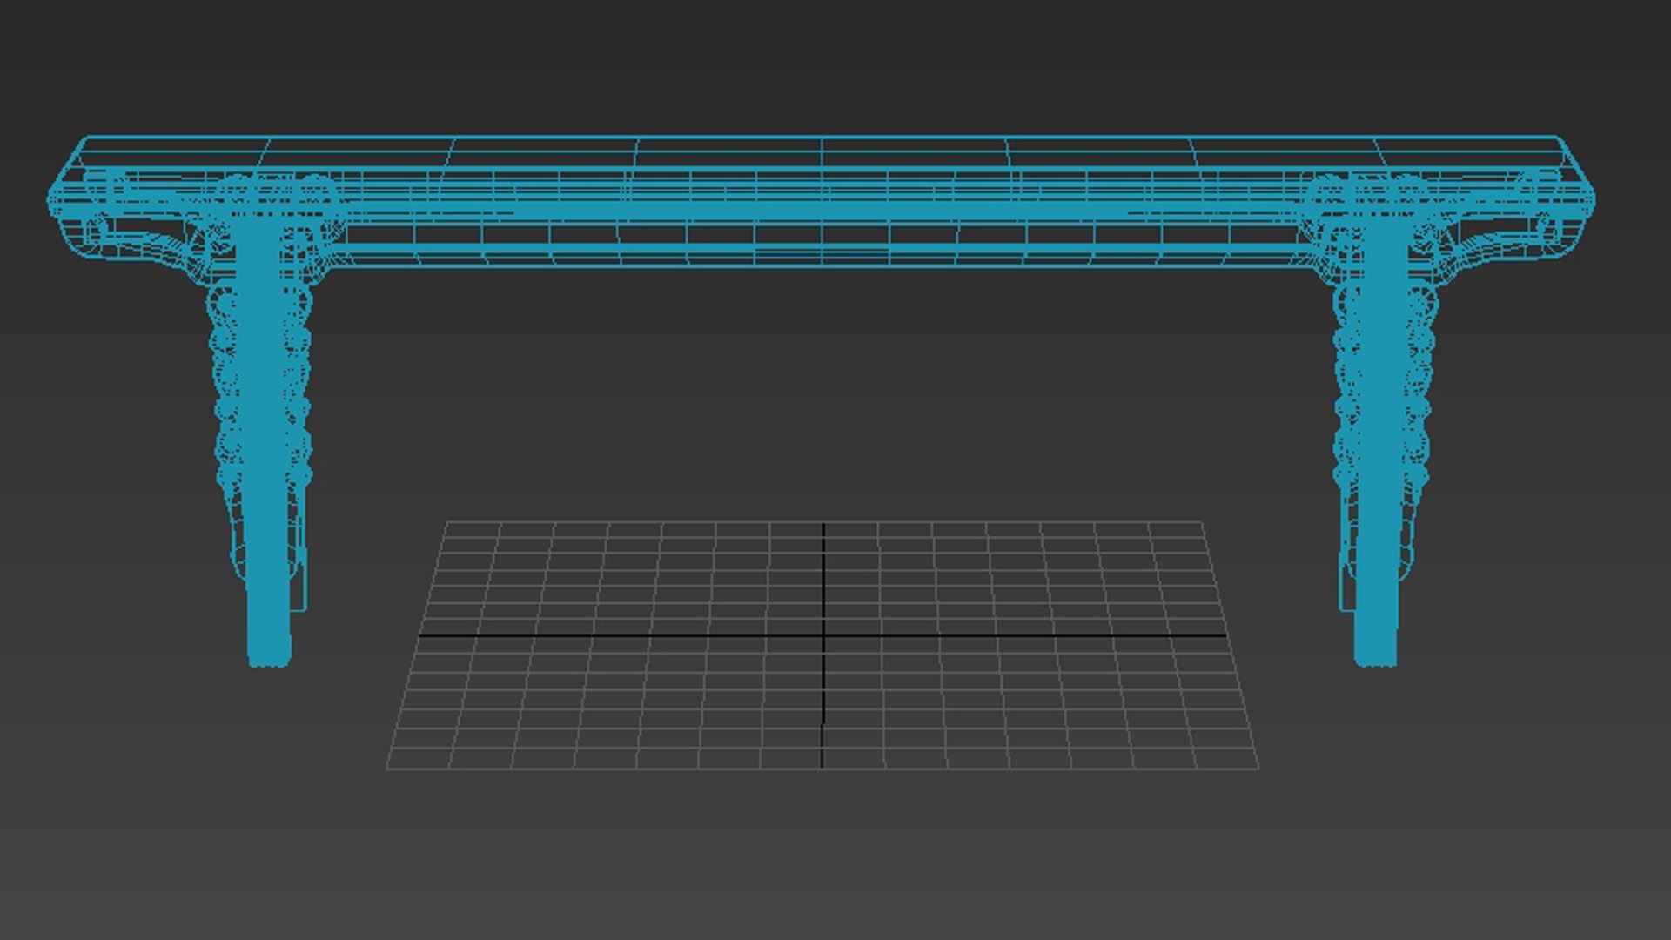Click the grid origin where black lines cross
Screen dimensions: 1671x940
tap(823, 636)
